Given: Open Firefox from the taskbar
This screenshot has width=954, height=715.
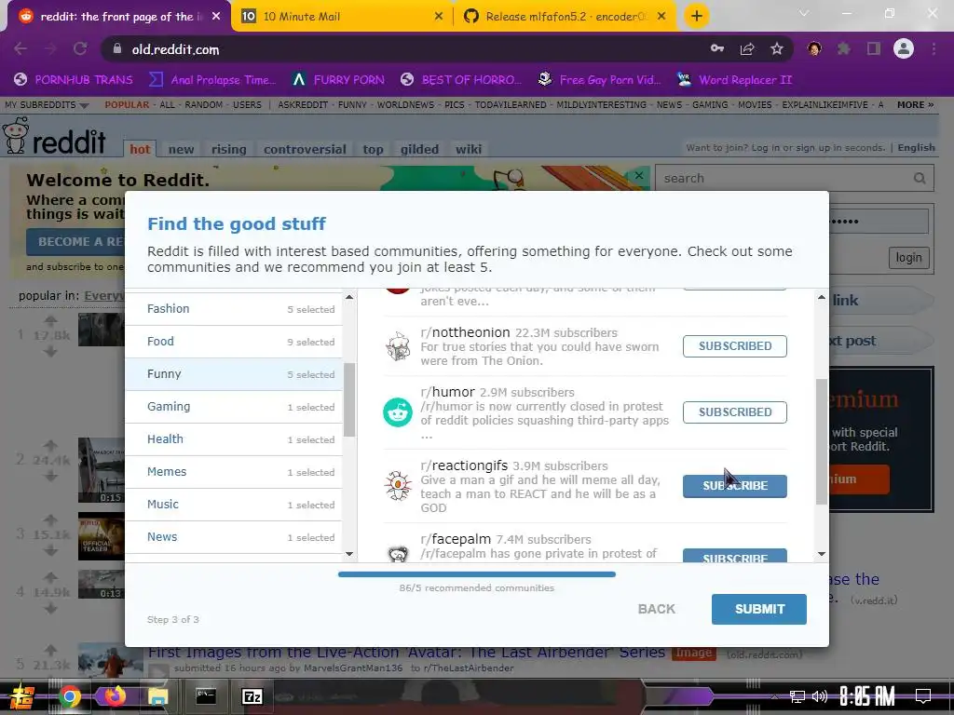Looking at the screenshot, I should [x=115, y=696].
